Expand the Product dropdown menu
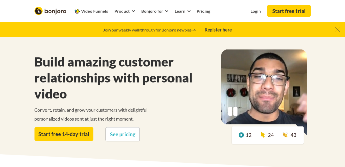The width and height of the screenshot is (345, 167). click(x=124, y=11)
